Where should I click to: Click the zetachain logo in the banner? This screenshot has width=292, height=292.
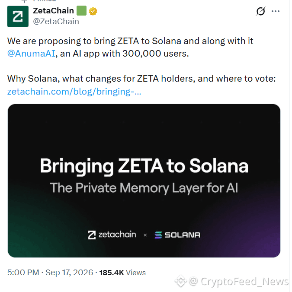pos(112,235)
